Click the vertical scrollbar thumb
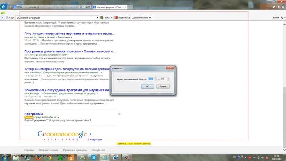286x161 pixels. (284, 117)
